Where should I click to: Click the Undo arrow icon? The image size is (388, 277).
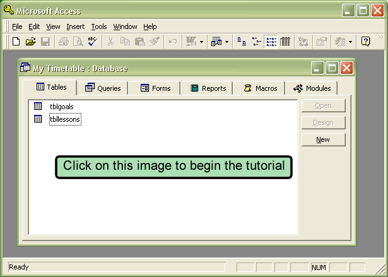pos(173,42)
